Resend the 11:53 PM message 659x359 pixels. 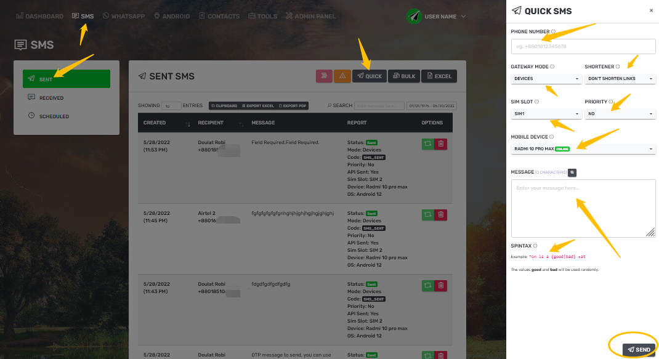pos(428,143)
